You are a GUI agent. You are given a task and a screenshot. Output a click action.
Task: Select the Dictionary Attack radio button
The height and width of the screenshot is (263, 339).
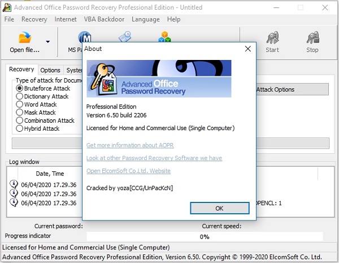tap(20, 97)
